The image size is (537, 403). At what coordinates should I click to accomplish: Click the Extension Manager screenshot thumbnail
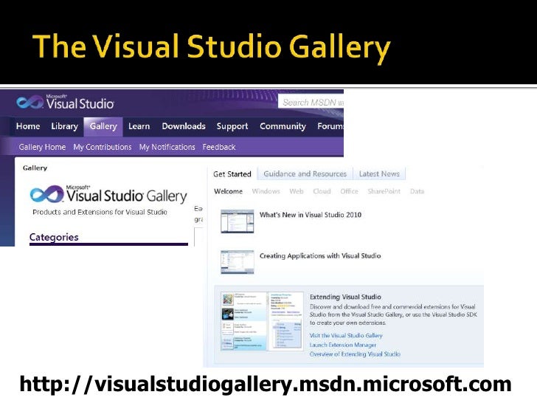click(x=262, y=321)
